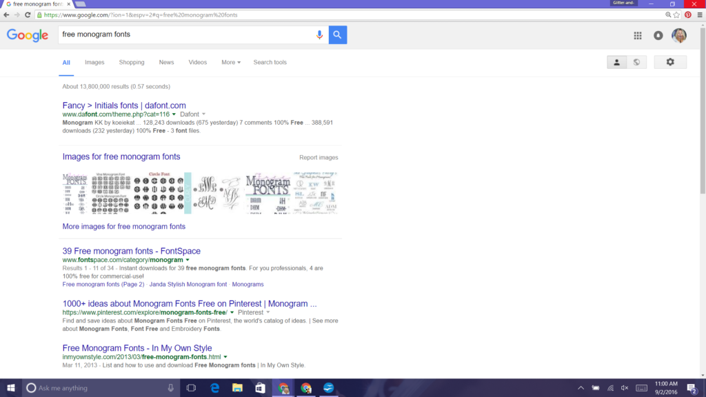Open the large Monogram FONTS image thumbnail
Screen dimensions: 706x397
[x=268, y=193]
